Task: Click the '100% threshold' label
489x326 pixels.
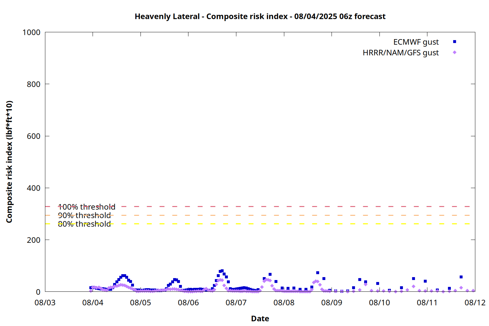Action: click(x=86, y=207)
